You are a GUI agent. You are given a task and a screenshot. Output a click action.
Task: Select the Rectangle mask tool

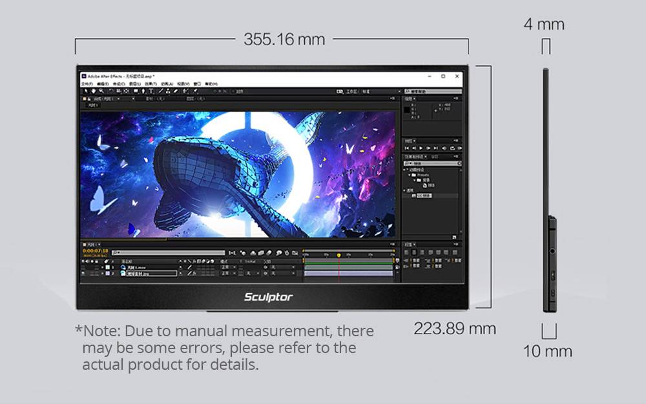136,91
